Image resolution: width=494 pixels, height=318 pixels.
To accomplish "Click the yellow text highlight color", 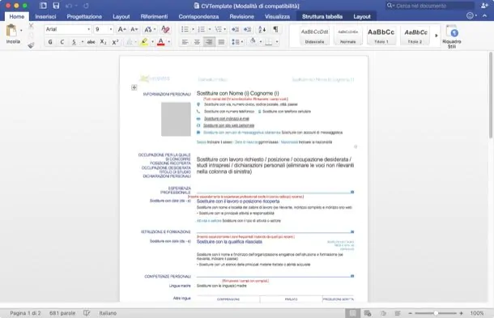I will [144, 42].
